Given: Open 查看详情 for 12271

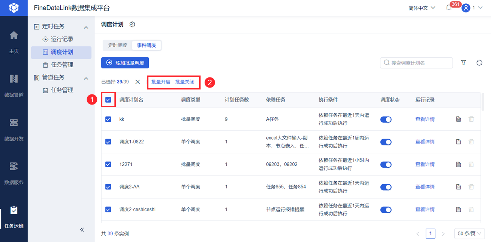Looking at the screenshot, I should click(425, 165).
